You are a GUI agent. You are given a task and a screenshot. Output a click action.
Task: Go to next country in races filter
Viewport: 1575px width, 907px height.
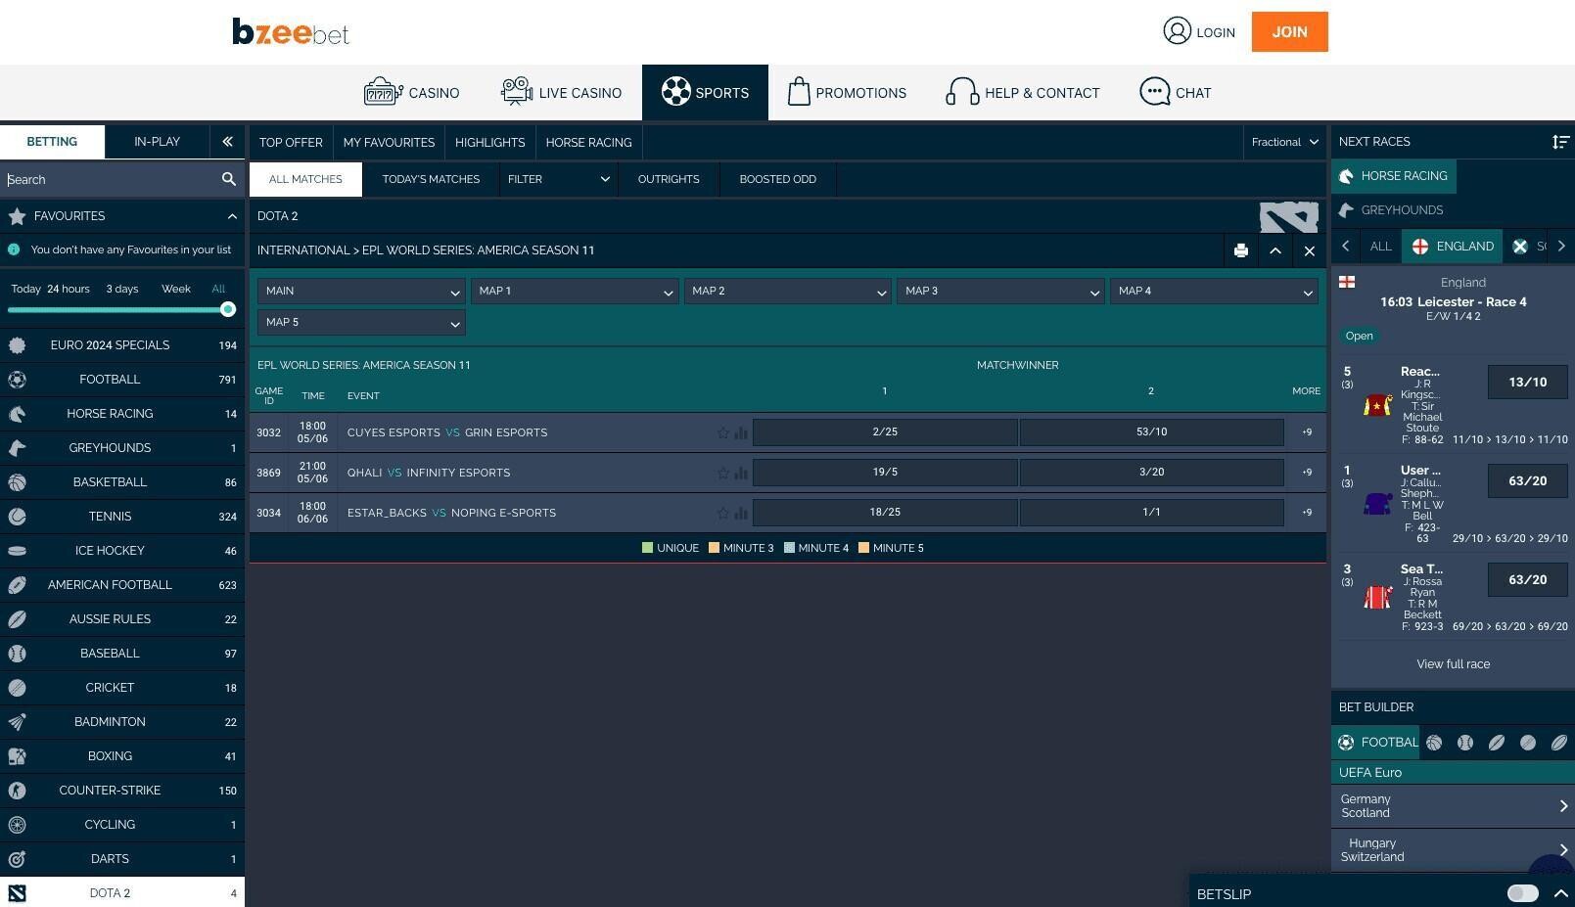(x=1561, y=247)
